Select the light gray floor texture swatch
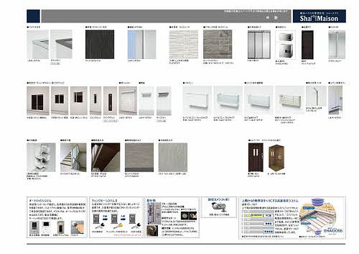Screen dimensions: 359x254 pyautogui.click(x=173, y=157)
